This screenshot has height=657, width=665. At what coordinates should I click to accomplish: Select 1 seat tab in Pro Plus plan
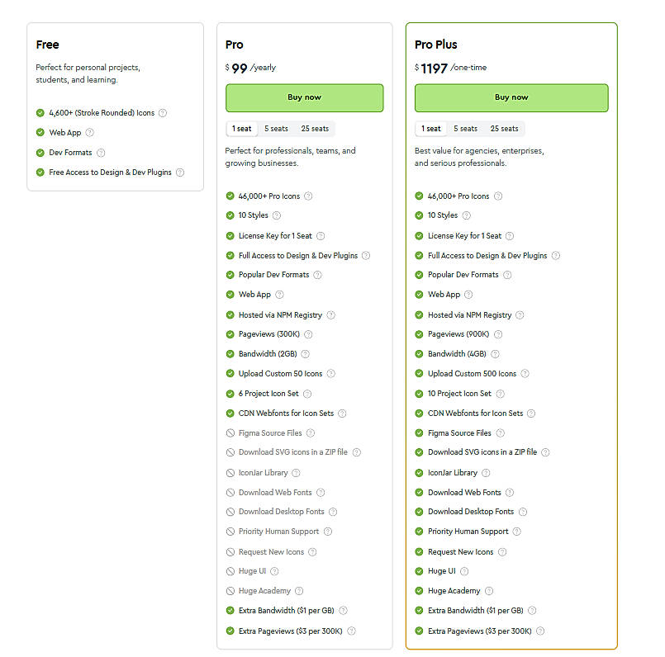pyautogui.click(x=431, y=129)
